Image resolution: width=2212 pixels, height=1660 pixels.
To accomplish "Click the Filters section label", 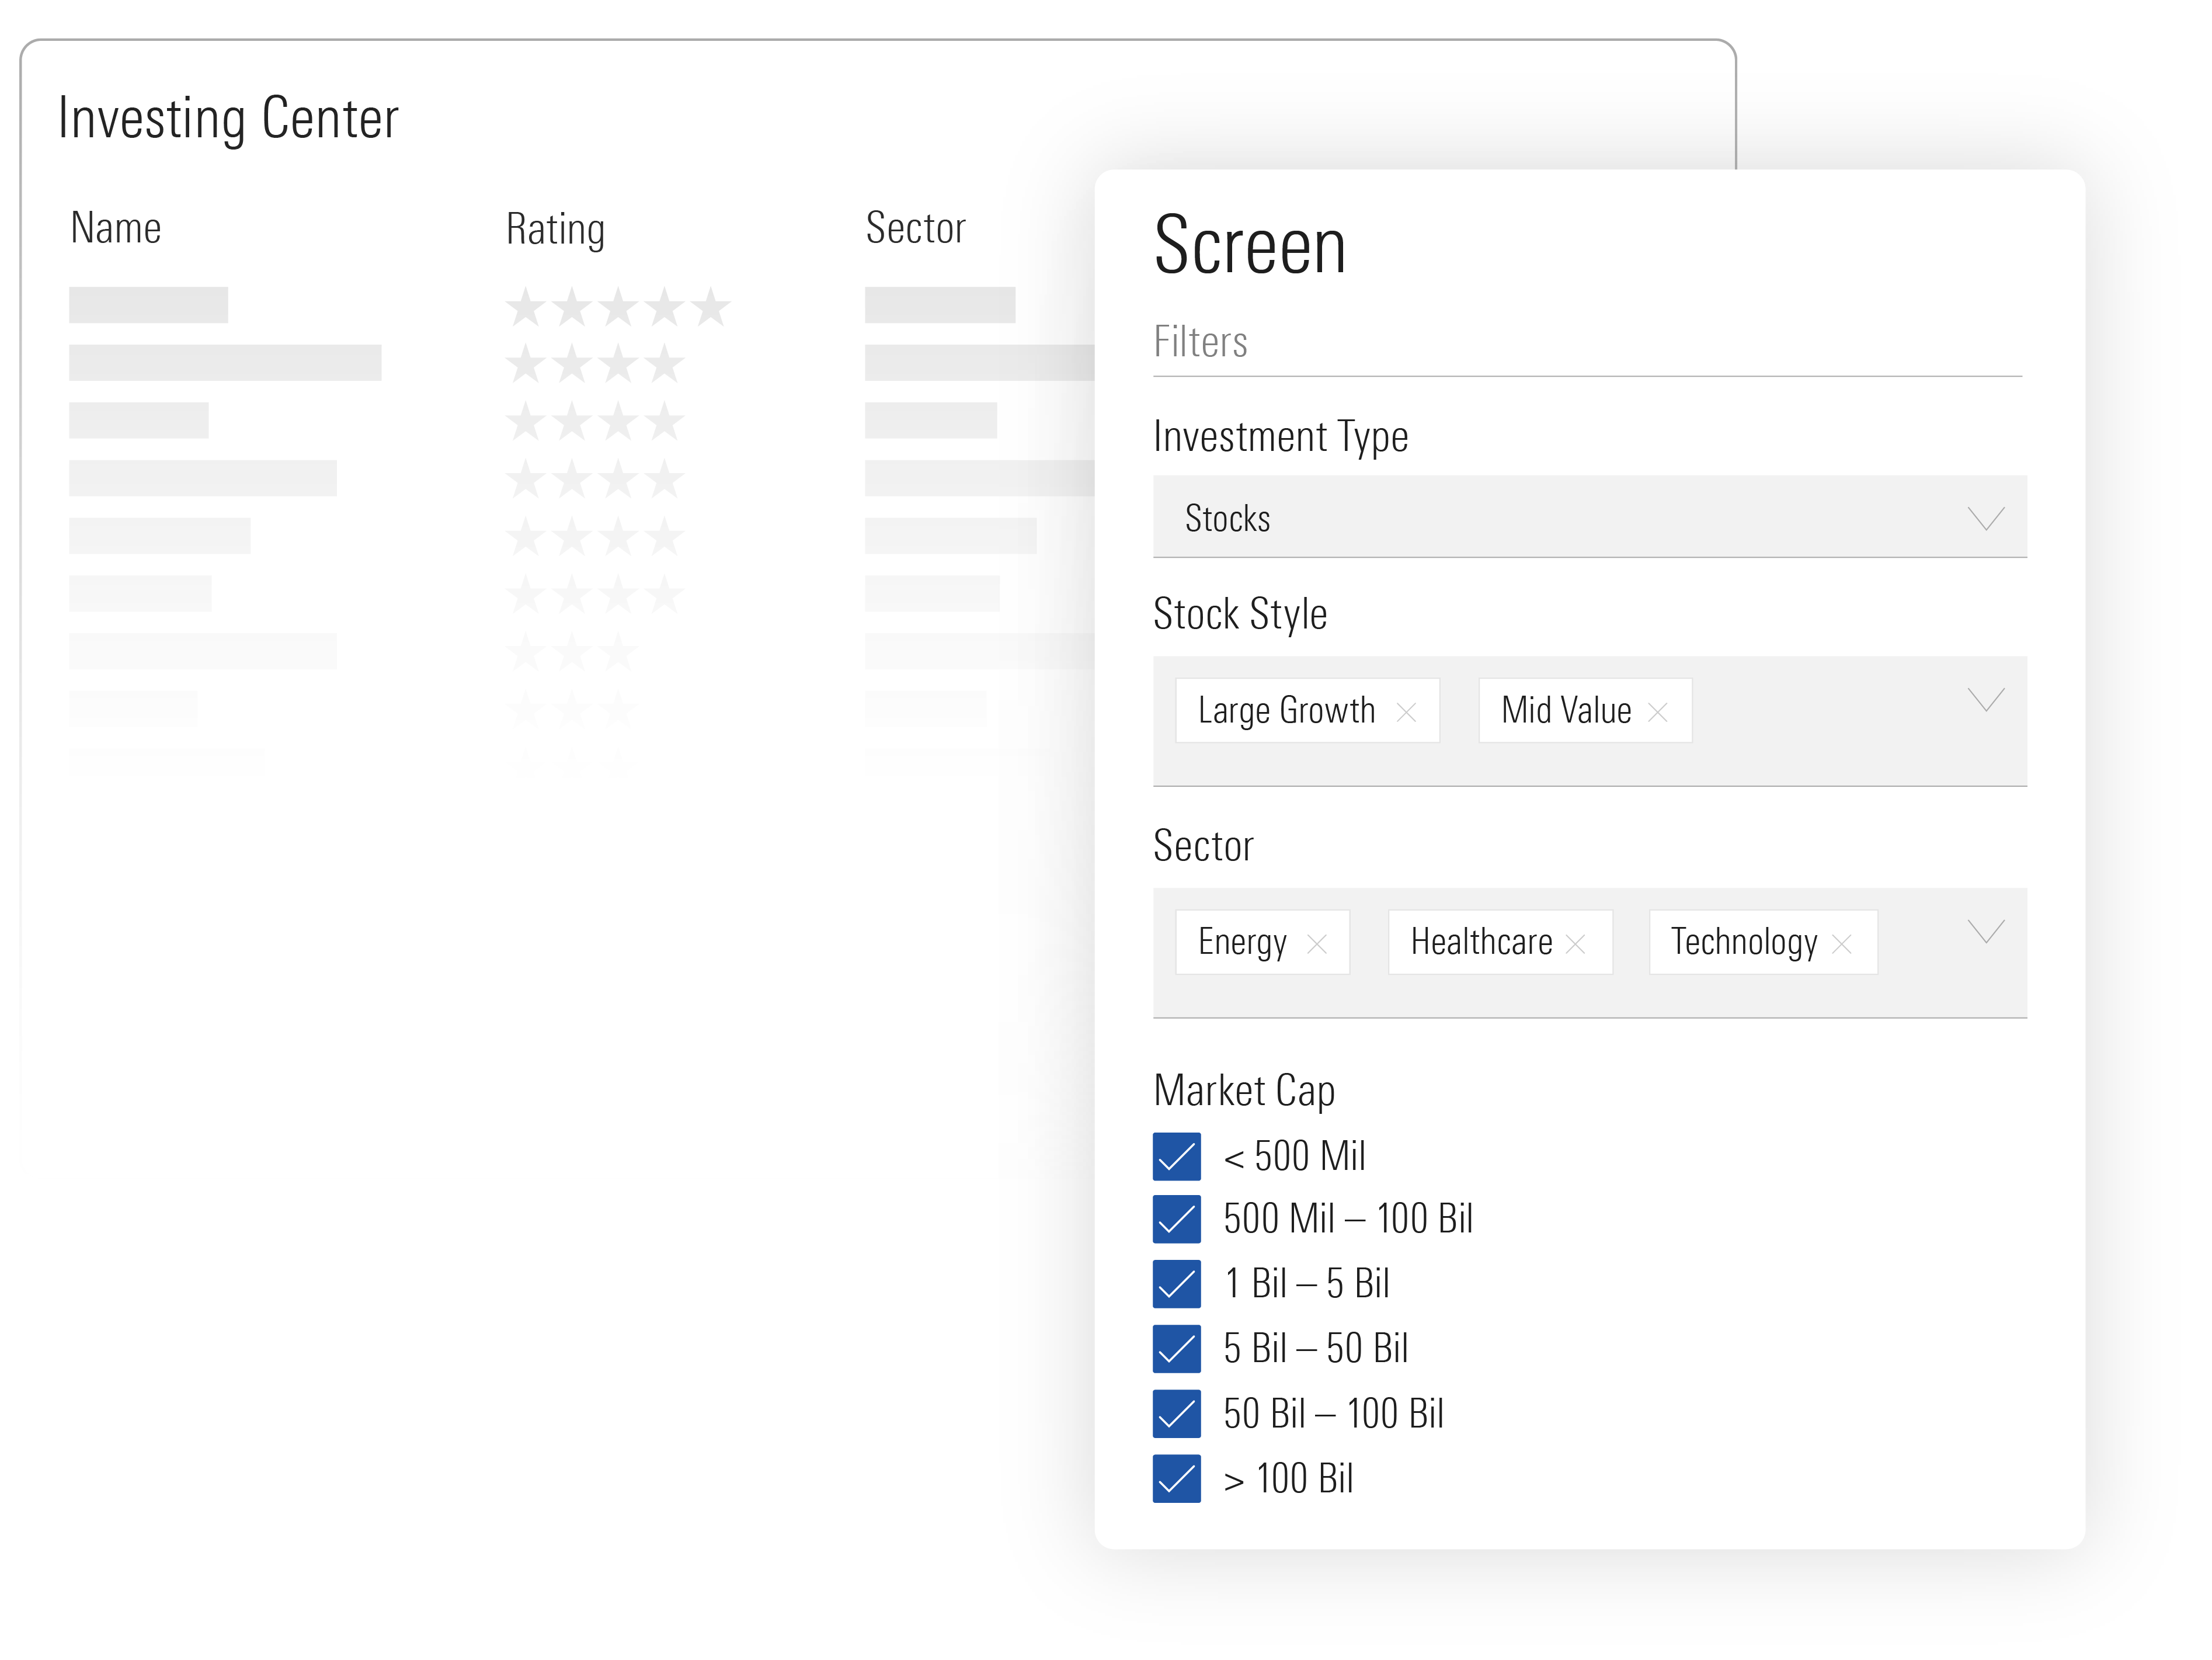I will [x=1200, y=342].
